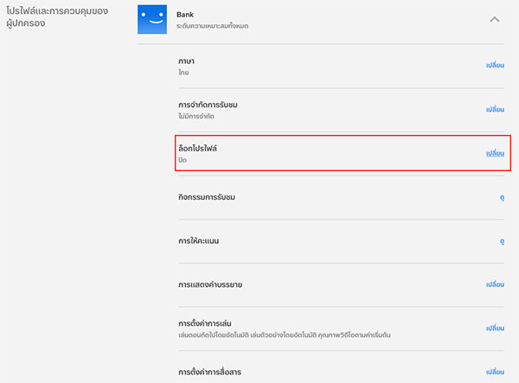Click เปลี่ยน link for การตั้งค่าการสื่อสาร

coord(495,372)
